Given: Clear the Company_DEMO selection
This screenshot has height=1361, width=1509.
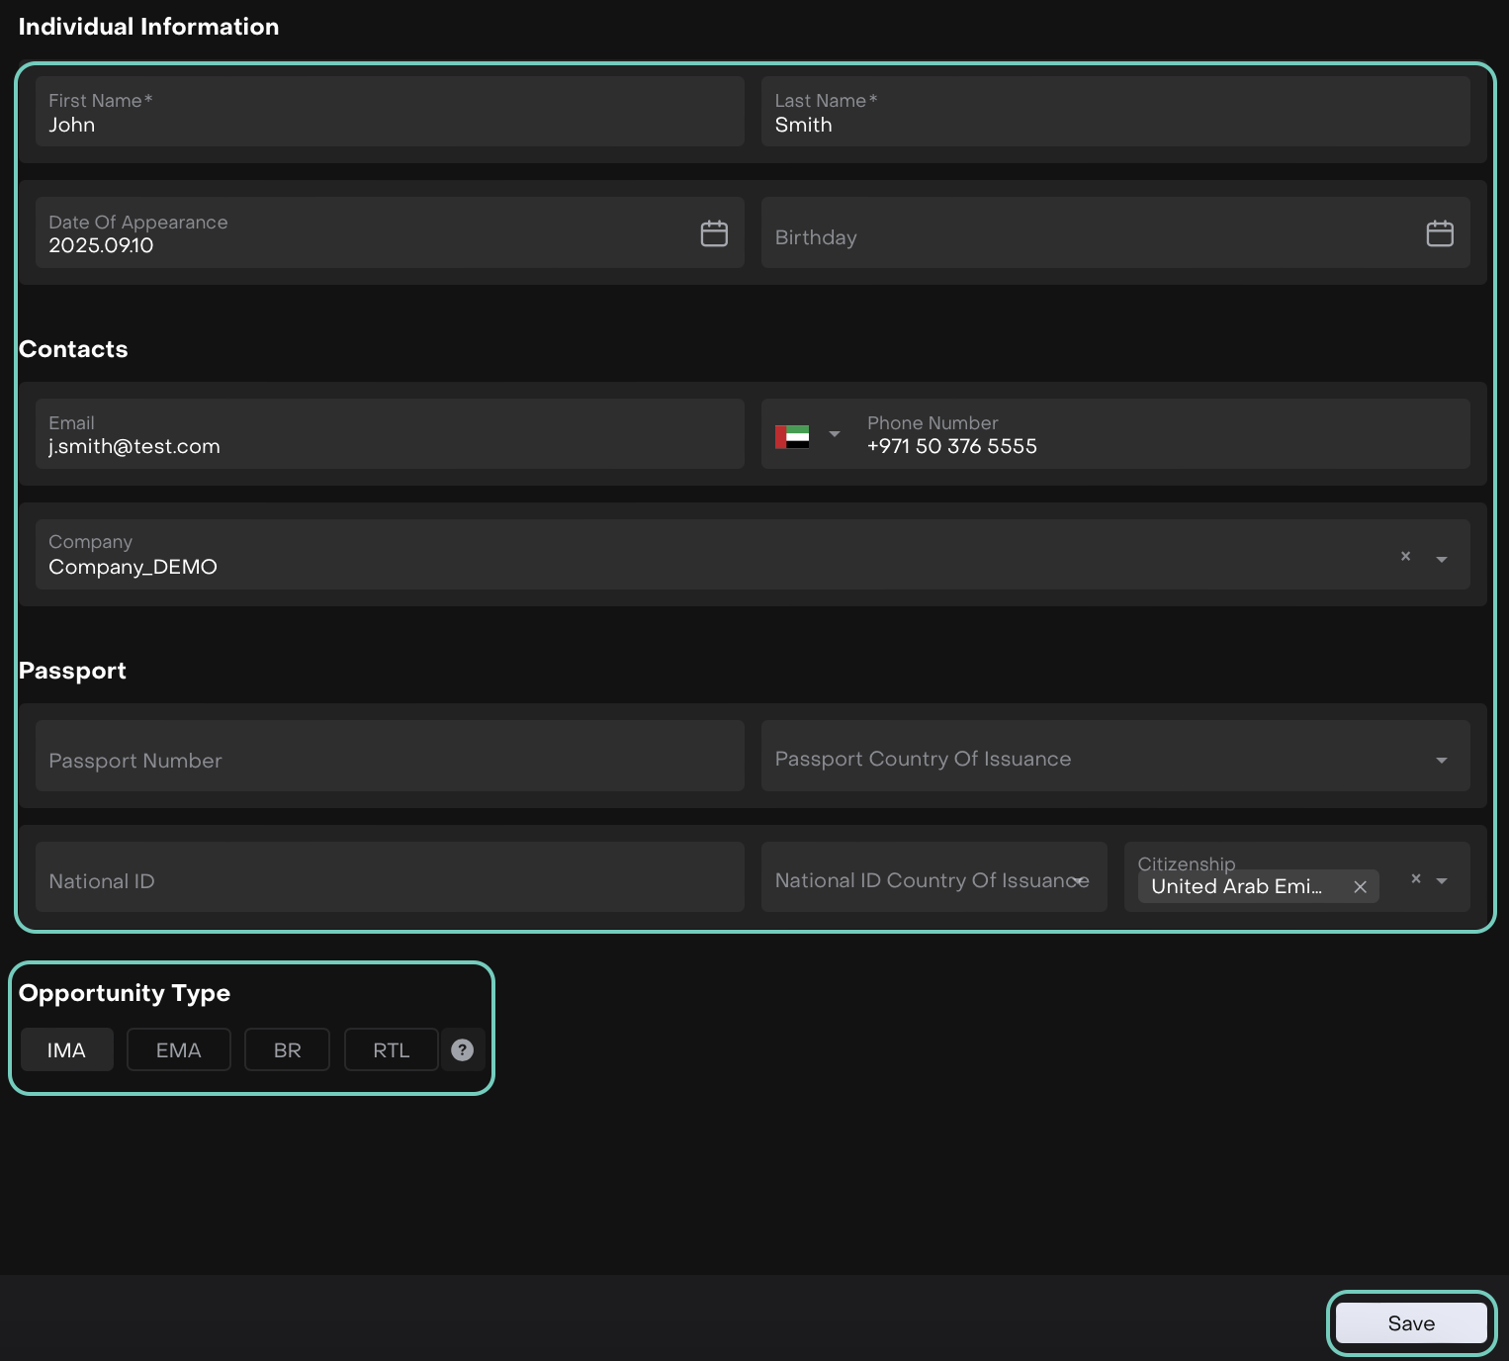Looking at the screenshot, I should 1405,556.
